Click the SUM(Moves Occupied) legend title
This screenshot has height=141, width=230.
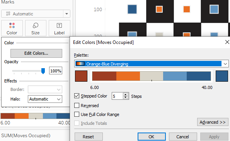pos(26,136)
